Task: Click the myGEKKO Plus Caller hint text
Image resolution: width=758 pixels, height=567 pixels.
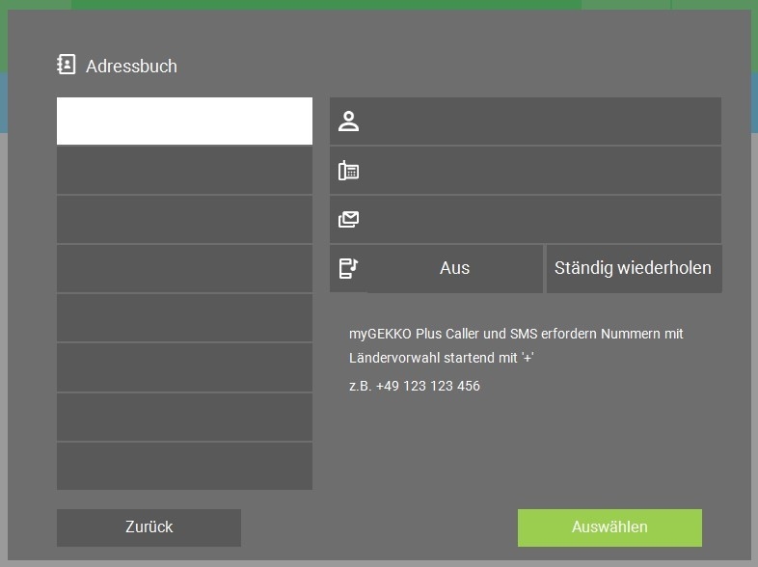Action: point(516,345)
